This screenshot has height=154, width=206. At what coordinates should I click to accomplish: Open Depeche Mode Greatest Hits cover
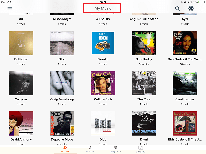[62, 123]
